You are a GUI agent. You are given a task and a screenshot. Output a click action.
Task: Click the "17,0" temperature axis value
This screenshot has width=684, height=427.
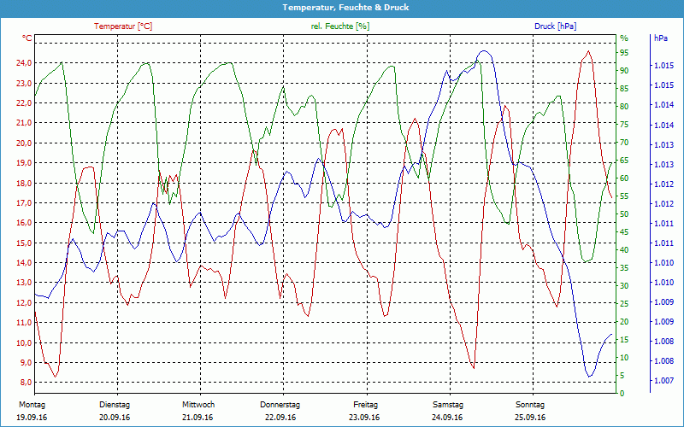24,203
